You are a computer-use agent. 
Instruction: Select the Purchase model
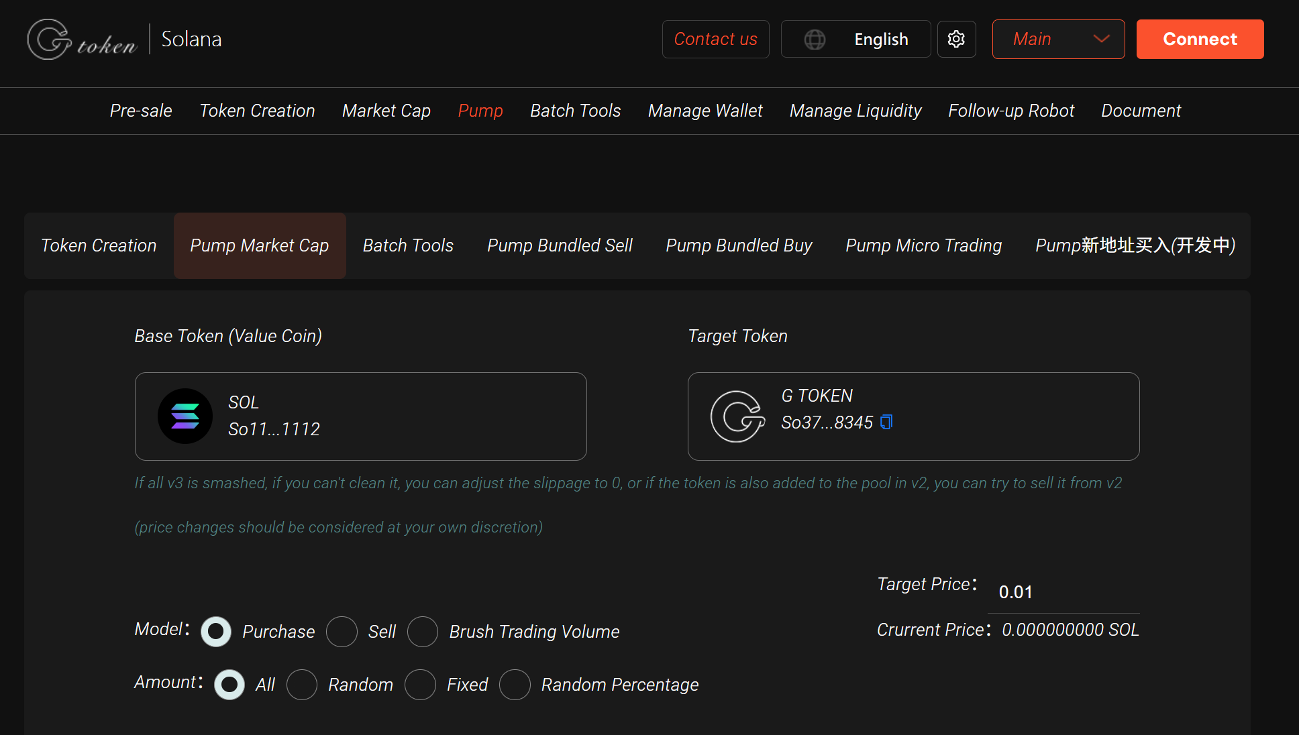pyautogui.click(x=216, y=631)
